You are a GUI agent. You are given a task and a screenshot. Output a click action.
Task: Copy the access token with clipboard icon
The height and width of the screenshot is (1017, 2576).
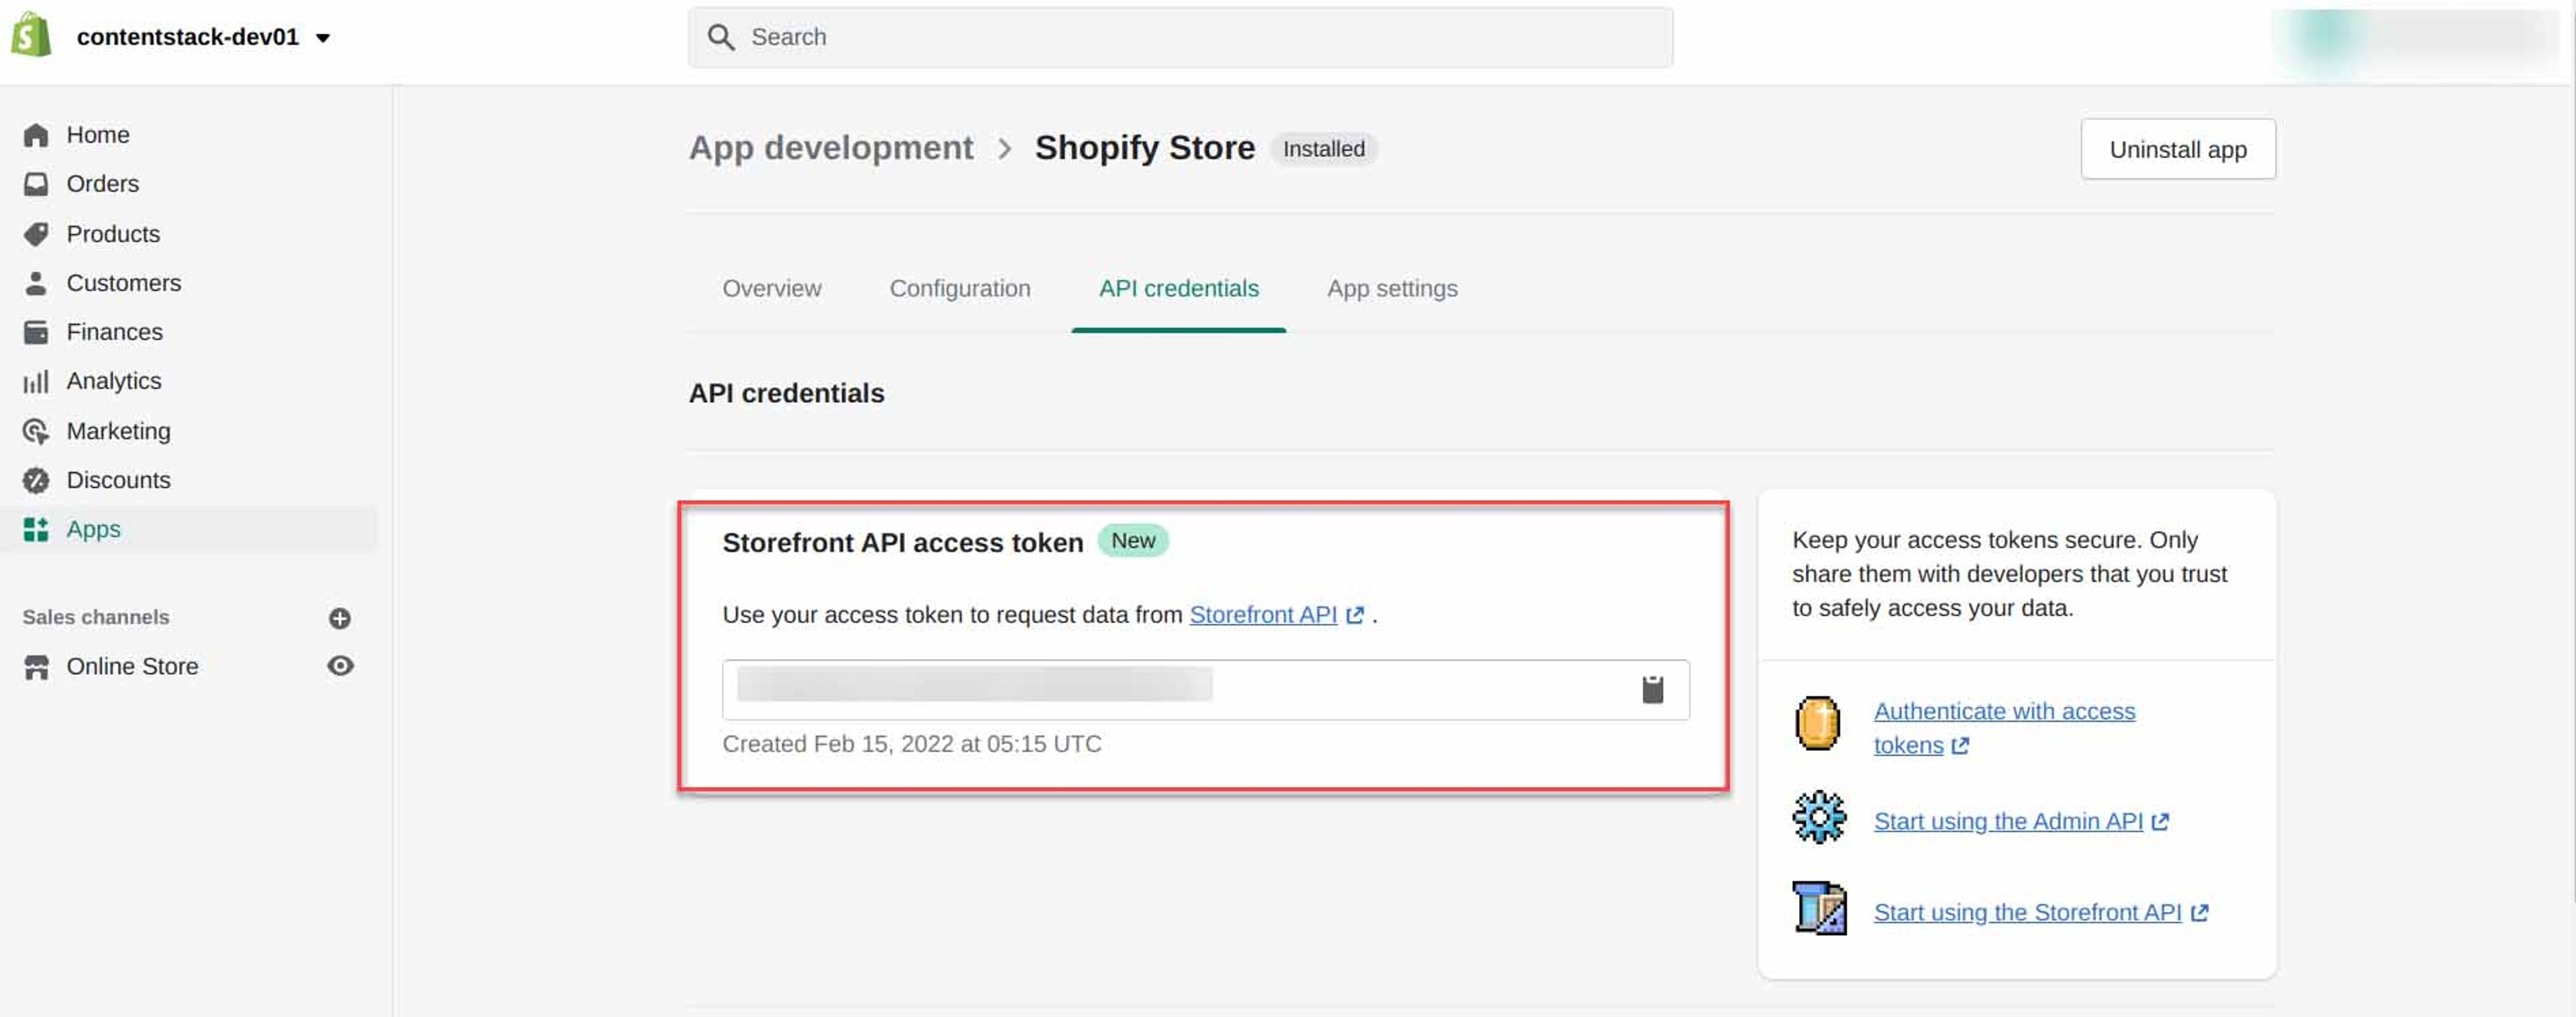(1652, 689)
